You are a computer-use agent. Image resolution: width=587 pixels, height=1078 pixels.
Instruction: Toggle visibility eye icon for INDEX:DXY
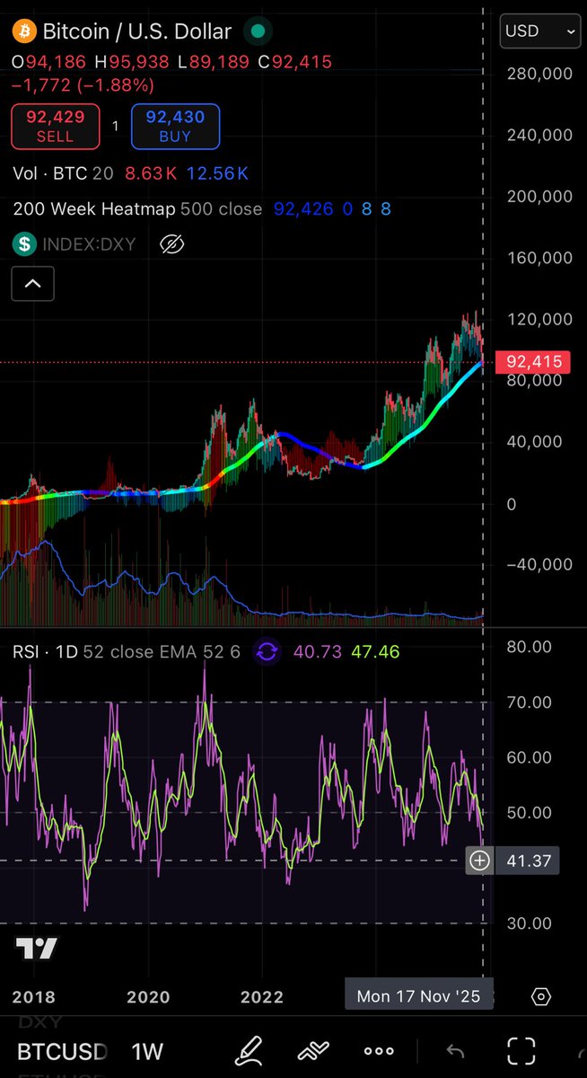[x=171, y=243]
